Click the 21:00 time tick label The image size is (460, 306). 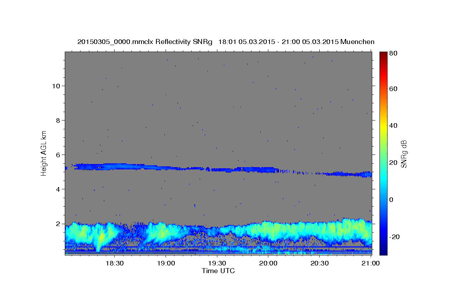371,264
